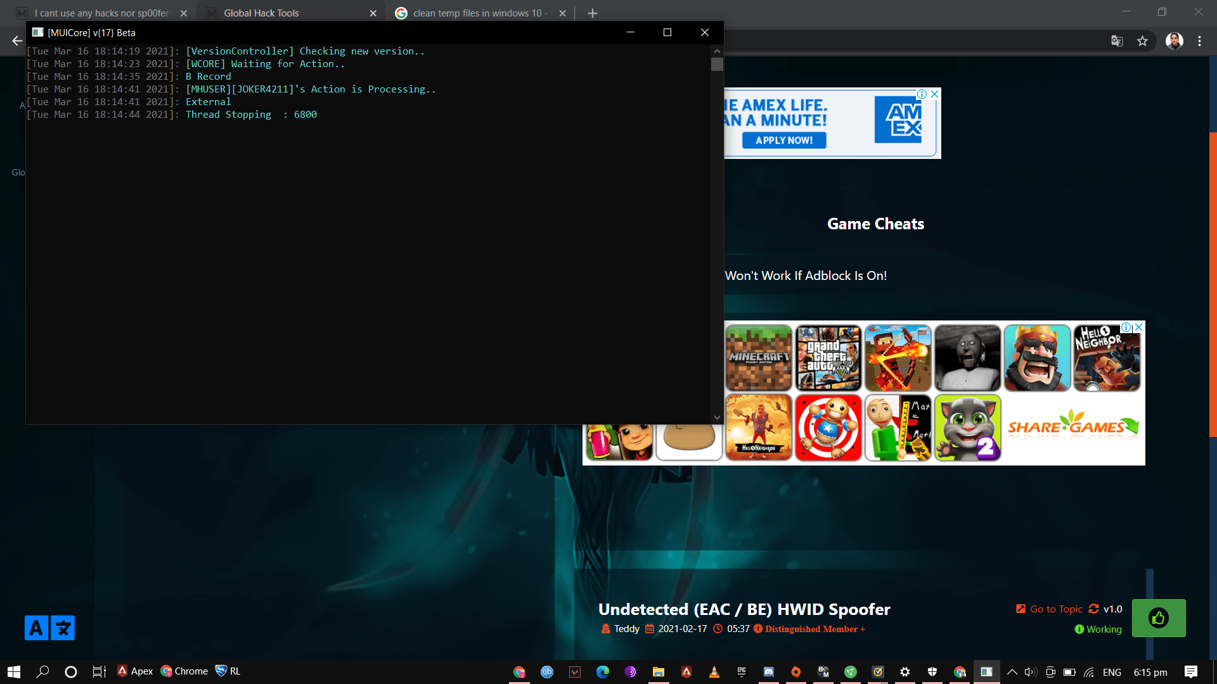Click the MUICore console scrollbar thumb

pyautogui.click(x=717, y=64)
